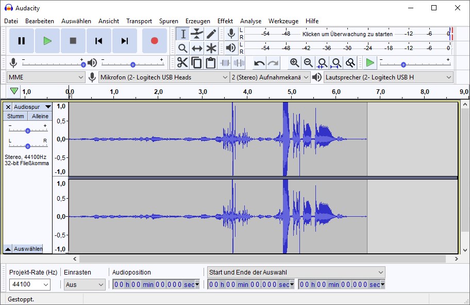The width and height of the screenshot is (470, 305).
Task: Click the track gain slider
Action: [28, 130]
